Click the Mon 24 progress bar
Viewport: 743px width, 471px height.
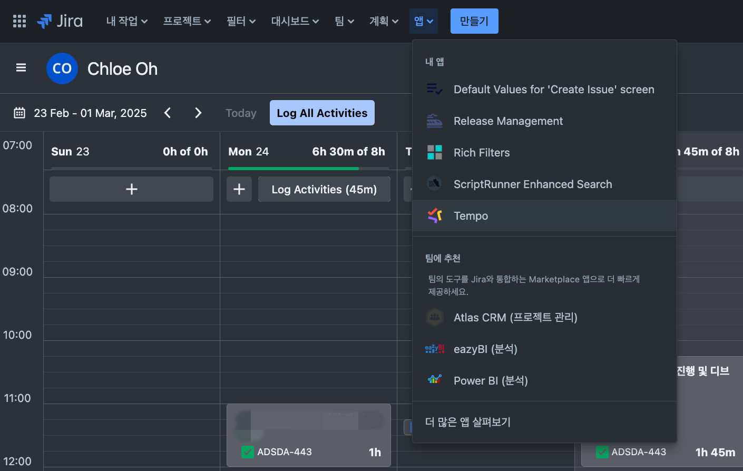pyautogui.click(x=308, y=169)
